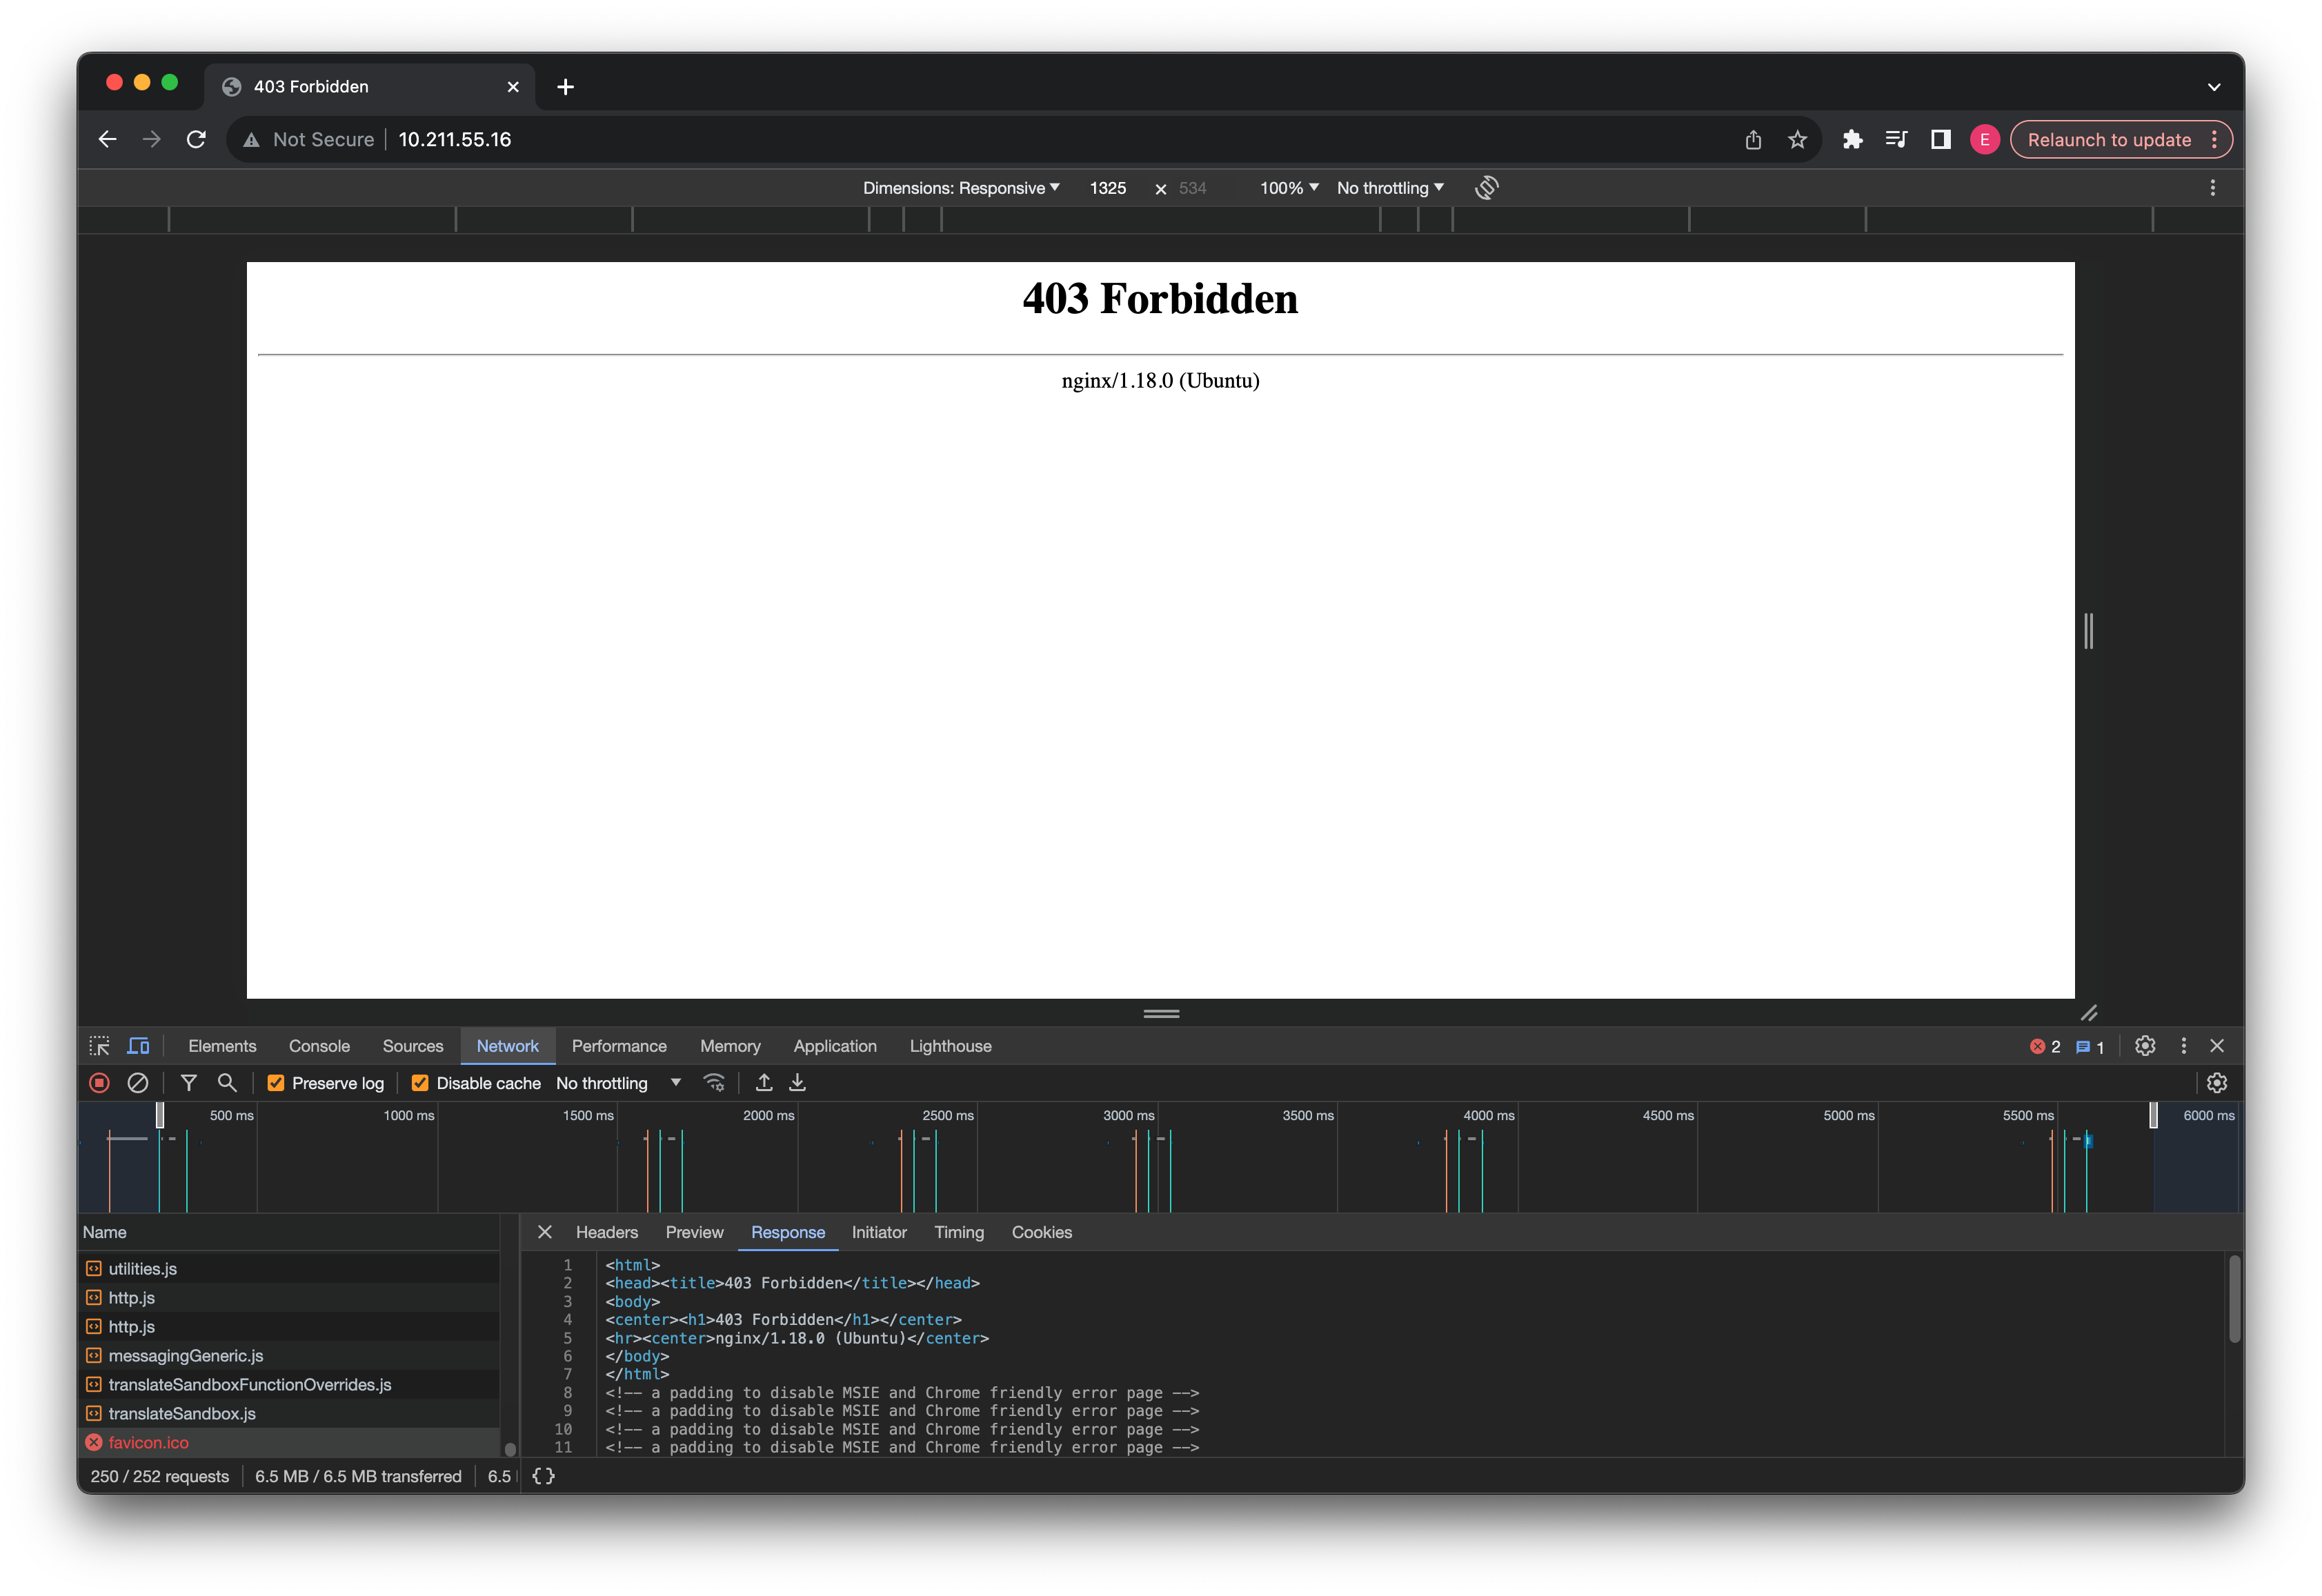
Task: Open the media control icon
Action: click(1895, 140)
